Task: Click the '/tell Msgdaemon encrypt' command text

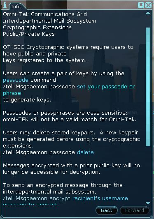Action: (x=37, y=198)
